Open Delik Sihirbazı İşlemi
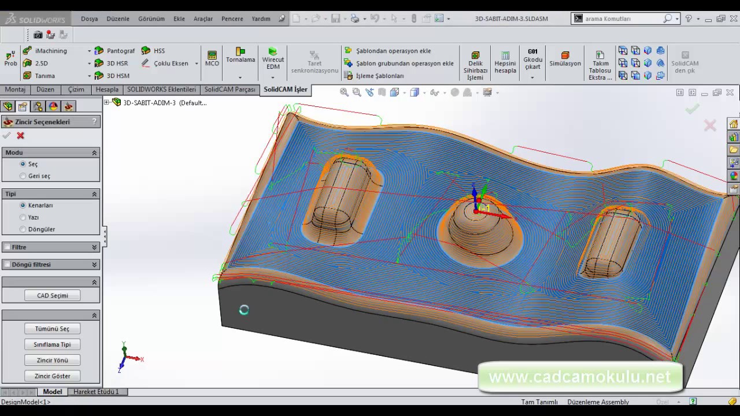 coord(475,66)
